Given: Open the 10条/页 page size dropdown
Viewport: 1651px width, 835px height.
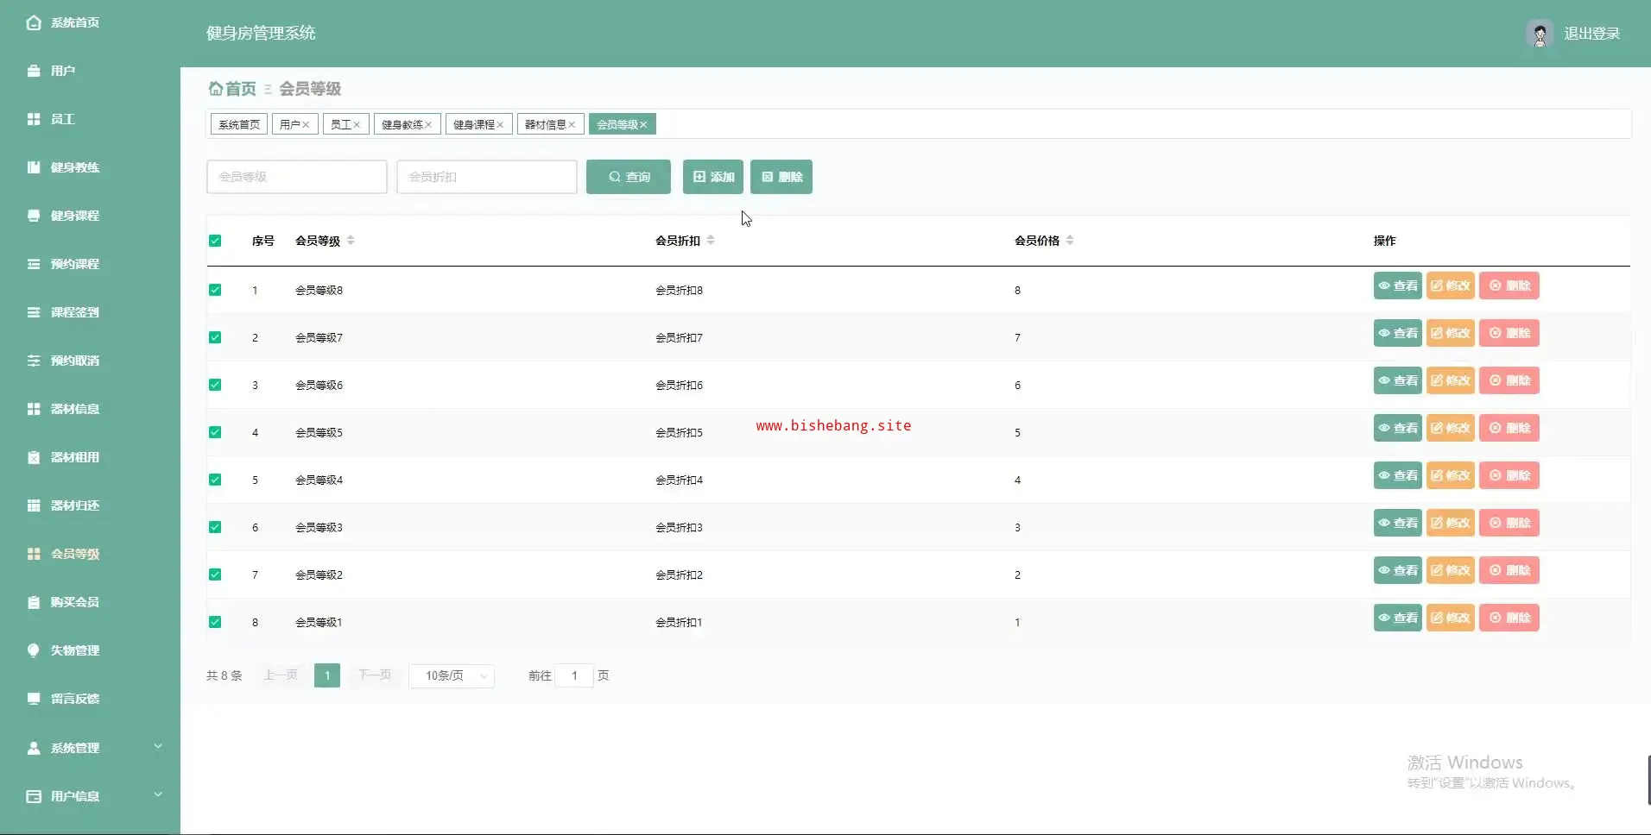Looking at the screenshot, I should [x=452, y=675].
